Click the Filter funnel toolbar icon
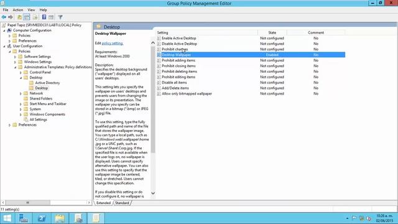The height and width of the screenshot is (224, 398). (60, 17)
